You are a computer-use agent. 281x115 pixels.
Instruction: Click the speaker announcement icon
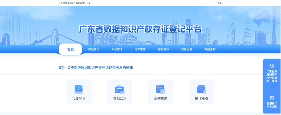point(62,68)
